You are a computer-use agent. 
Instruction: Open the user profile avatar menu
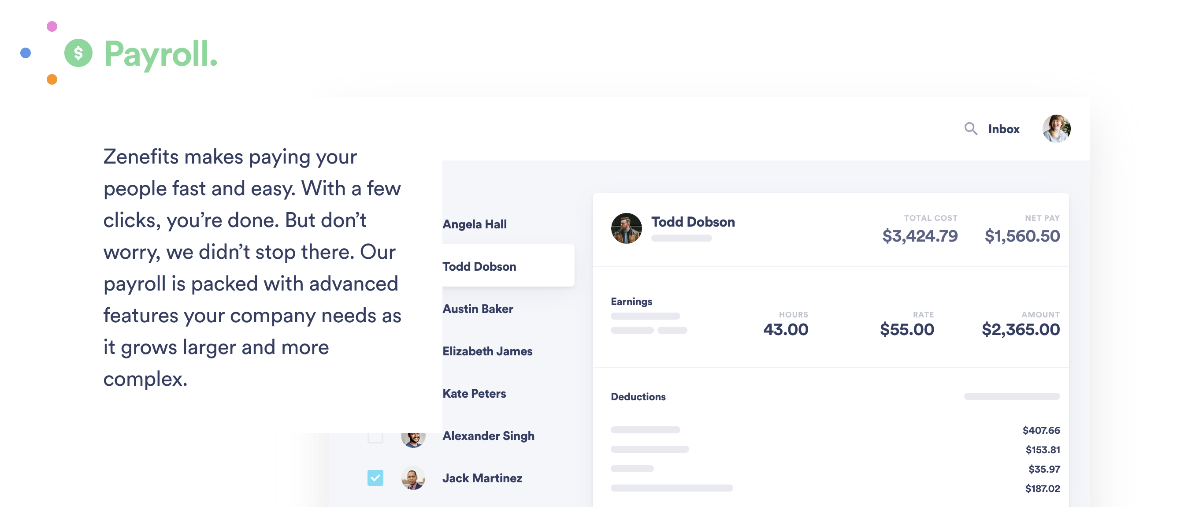(1056, 129)
